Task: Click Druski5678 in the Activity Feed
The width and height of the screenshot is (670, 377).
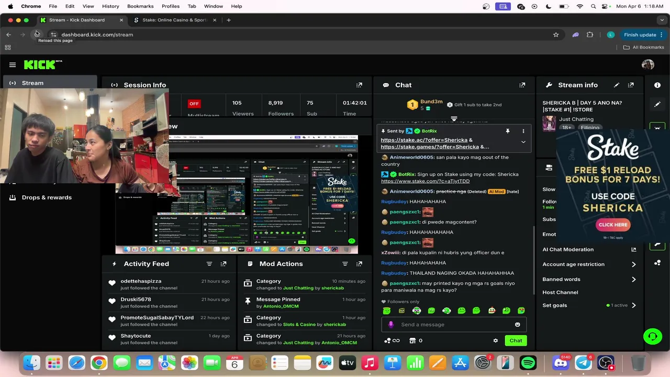Action: pyautogui.click(x=136, y=300)
